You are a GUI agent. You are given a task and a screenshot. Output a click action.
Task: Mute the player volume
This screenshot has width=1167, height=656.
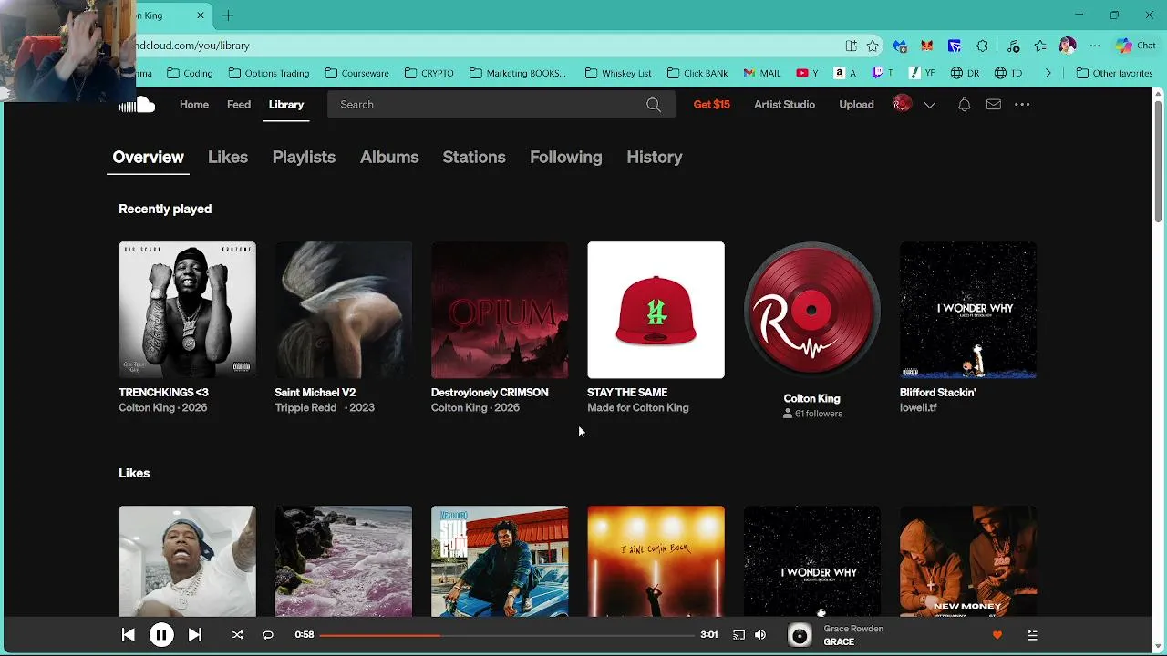pos(760,635)
